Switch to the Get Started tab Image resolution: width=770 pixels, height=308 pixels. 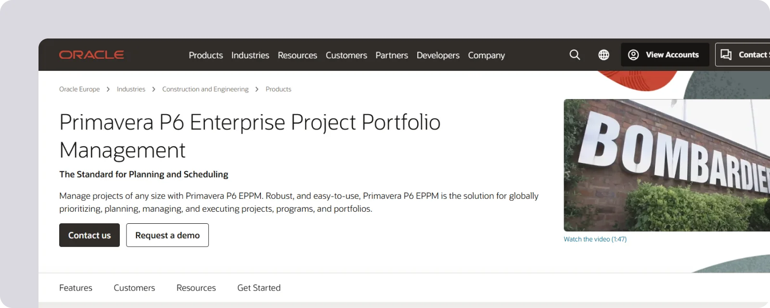[x=258, y=287]
